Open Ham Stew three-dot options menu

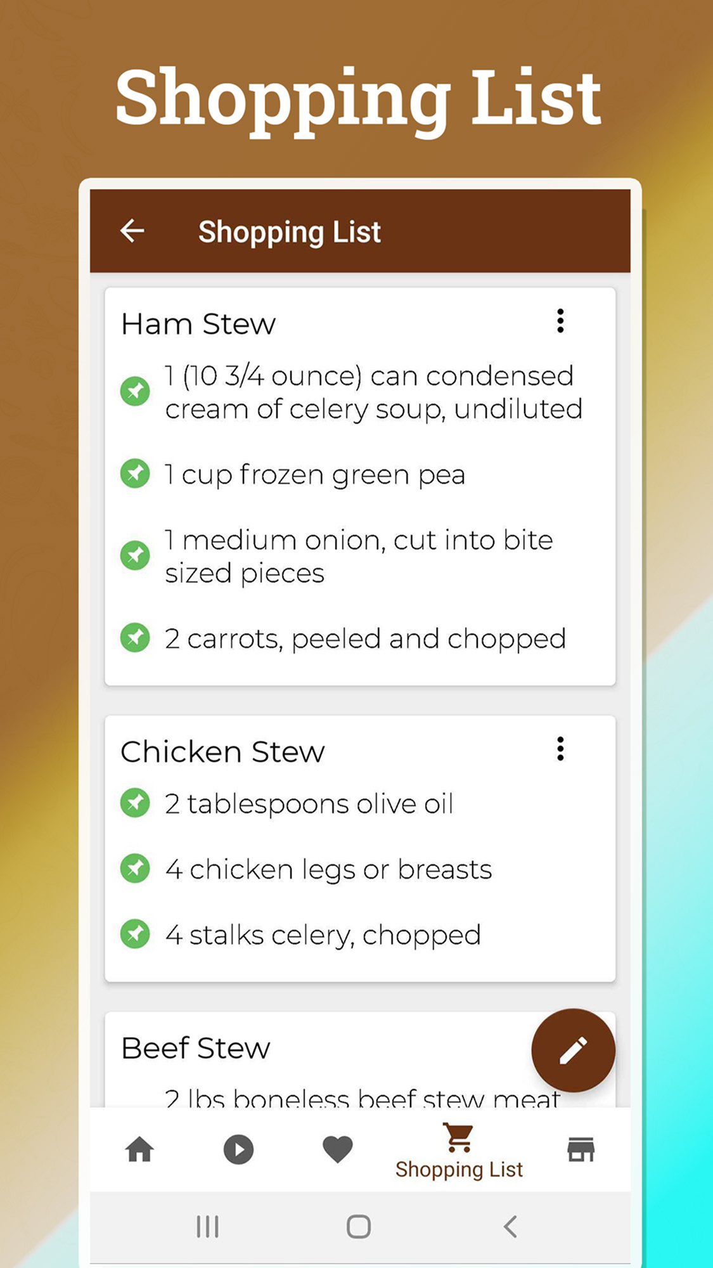(x=560, y=321)
